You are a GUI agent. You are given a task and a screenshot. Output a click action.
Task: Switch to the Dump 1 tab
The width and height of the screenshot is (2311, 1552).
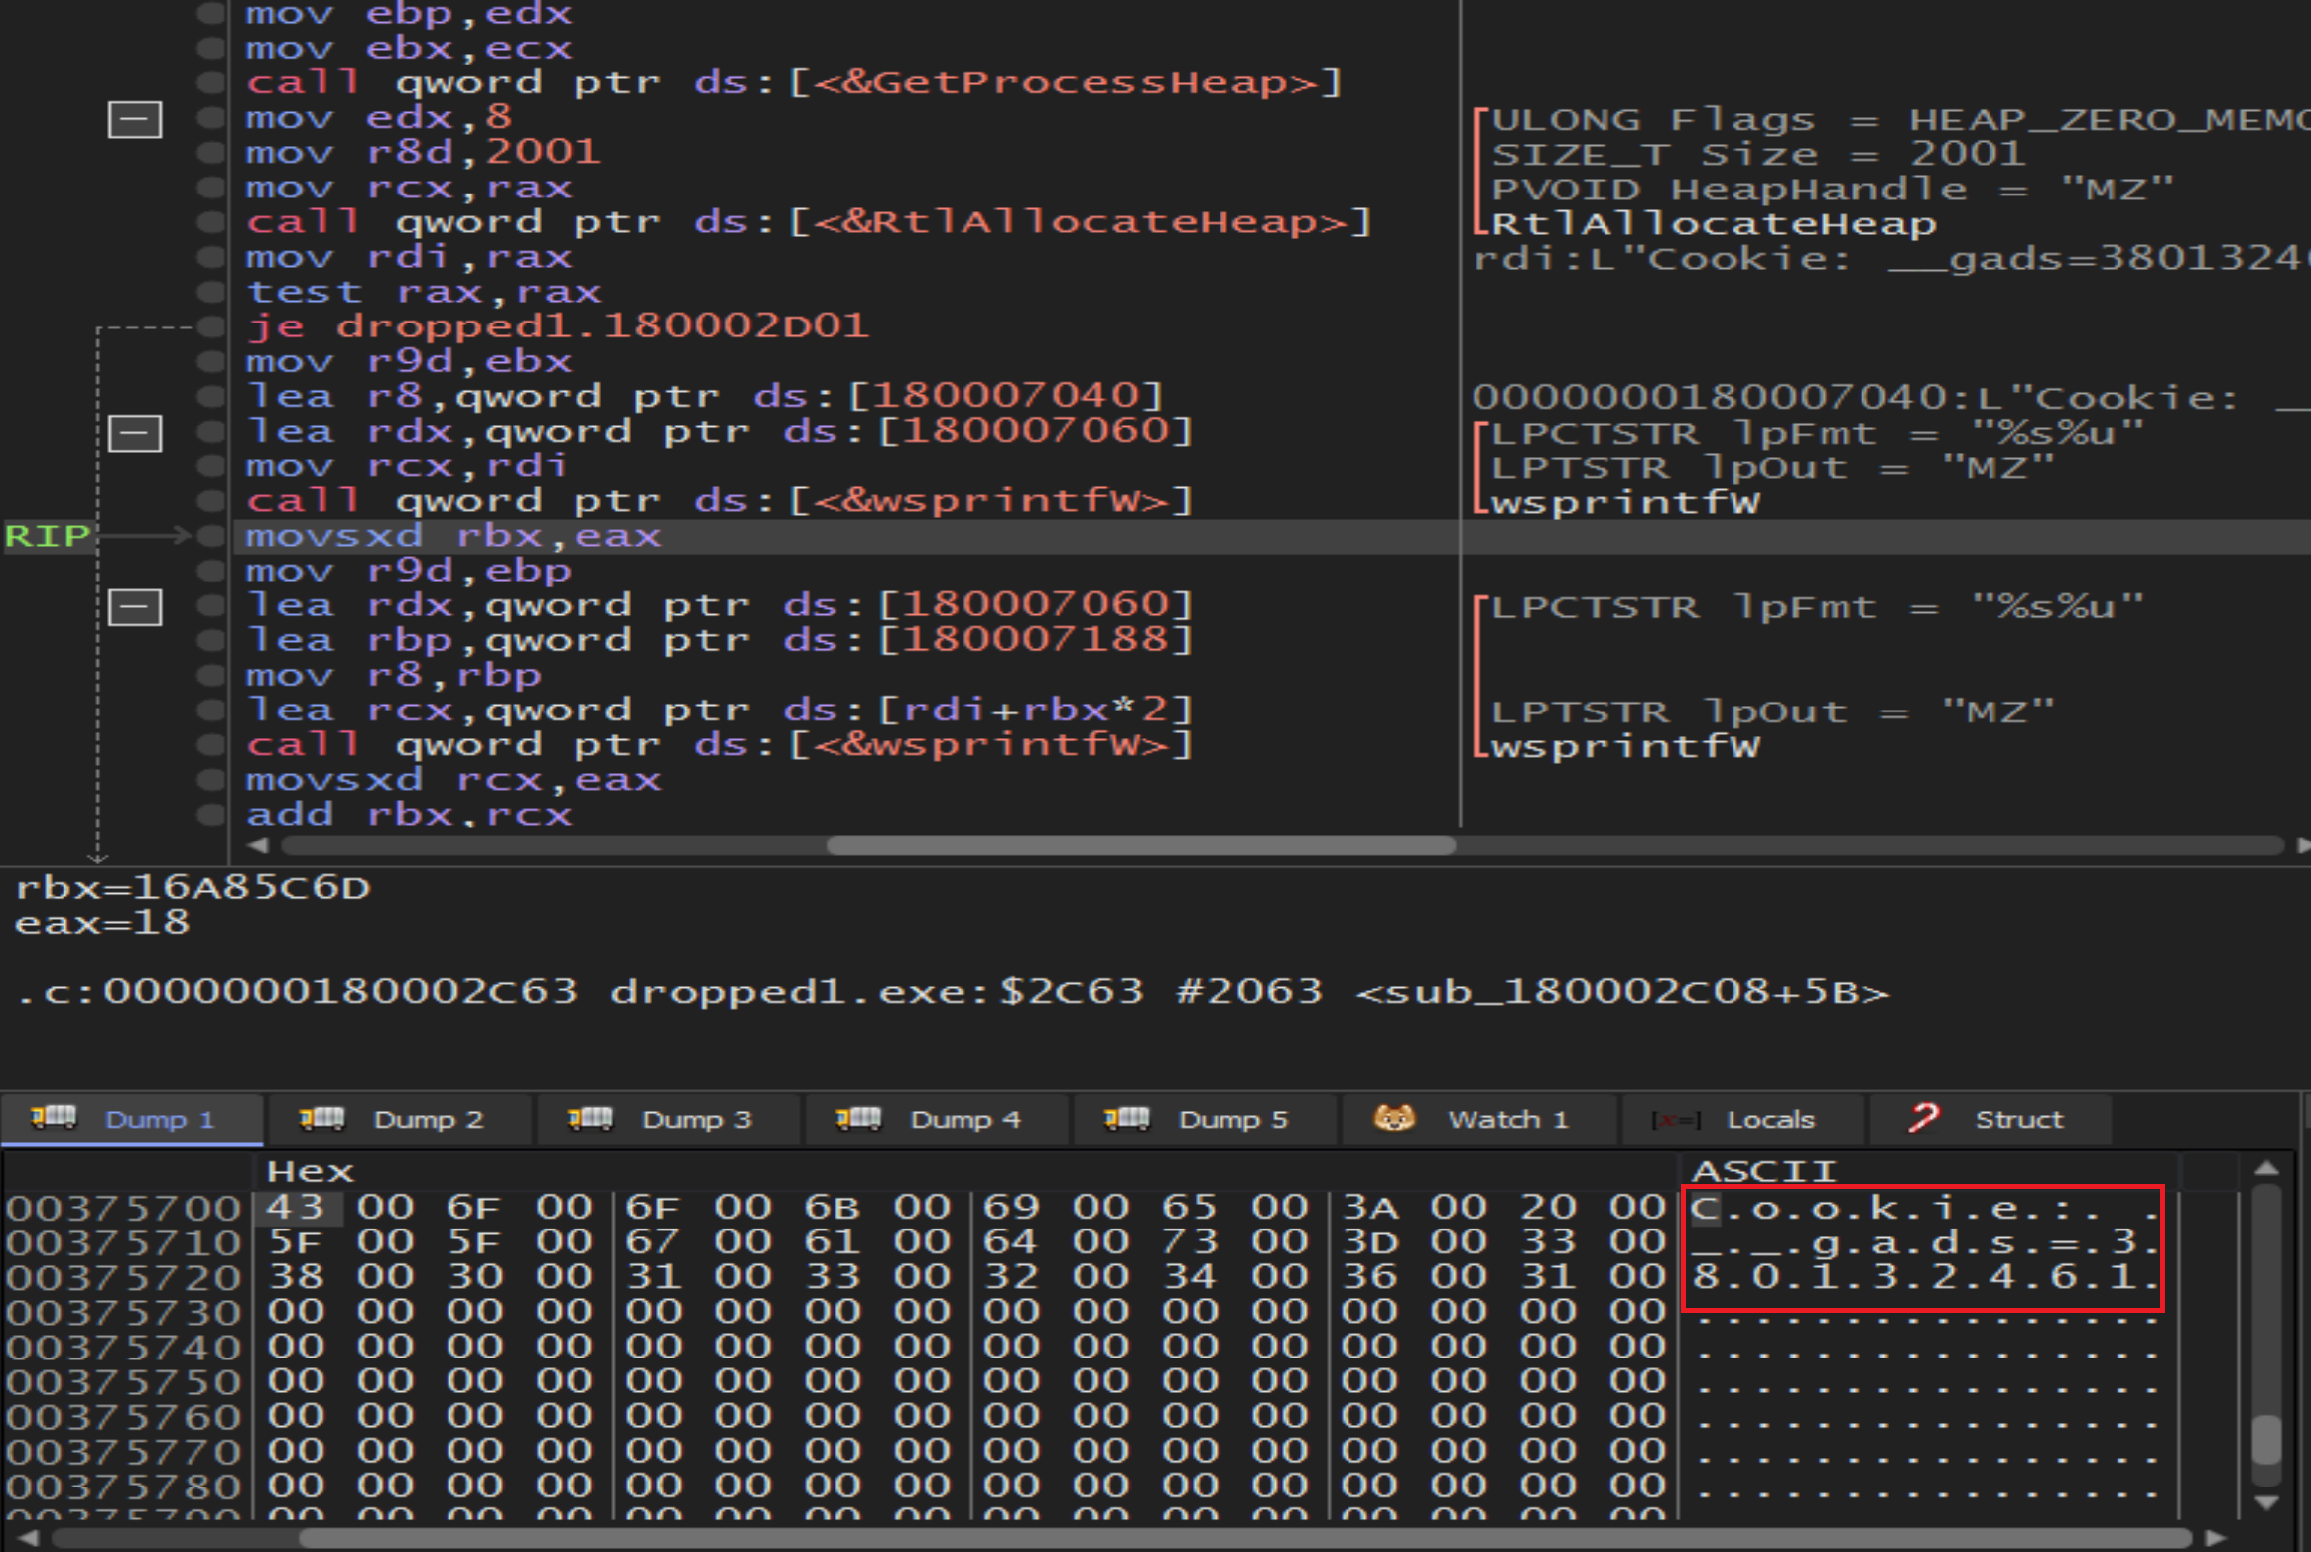pos(159,1120)
